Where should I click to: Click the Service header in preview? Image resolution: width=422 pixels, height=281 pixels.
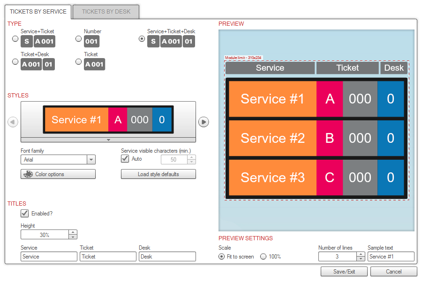point(270,68)
